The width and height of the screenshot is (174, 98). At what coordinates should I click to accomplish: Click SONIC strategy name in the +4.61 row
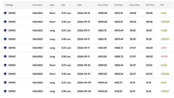[12, 13]
